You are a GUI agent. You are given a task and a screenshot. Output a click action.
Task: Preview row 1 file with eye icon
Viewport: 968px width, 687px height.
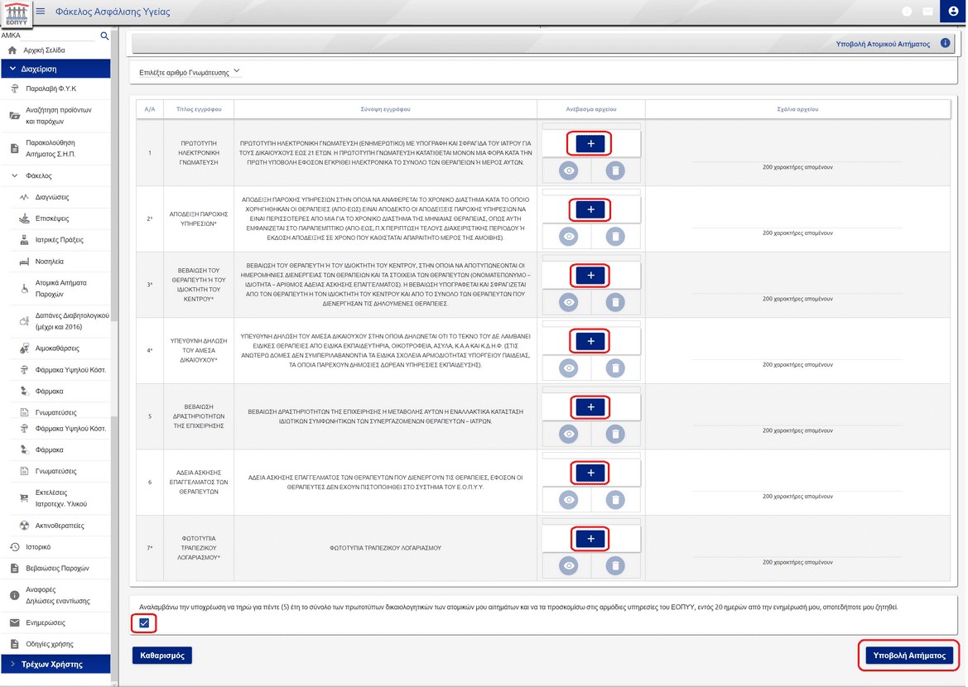coord(568,171)
